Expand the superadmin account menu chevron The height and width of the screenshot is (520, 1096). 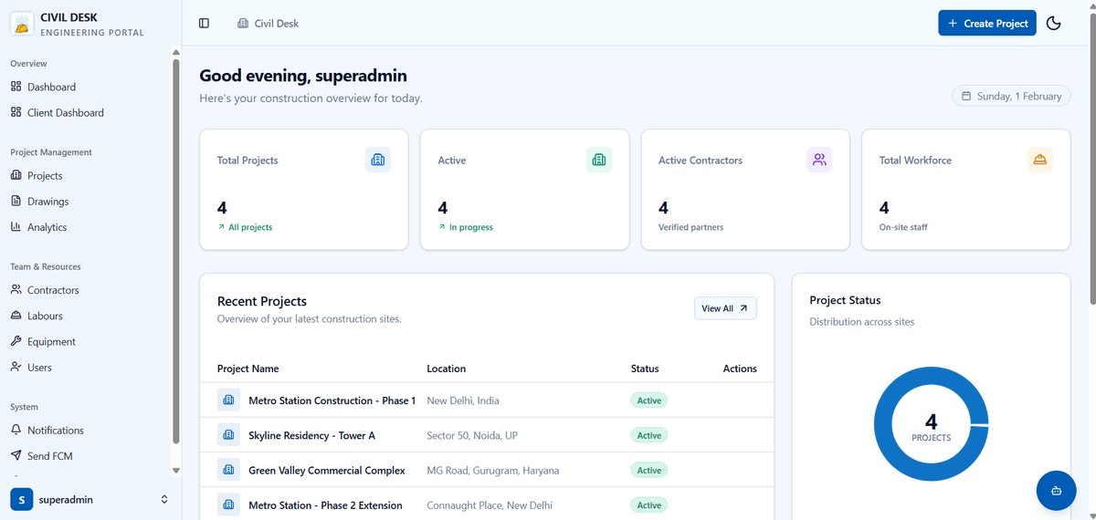tap(164, 499)
